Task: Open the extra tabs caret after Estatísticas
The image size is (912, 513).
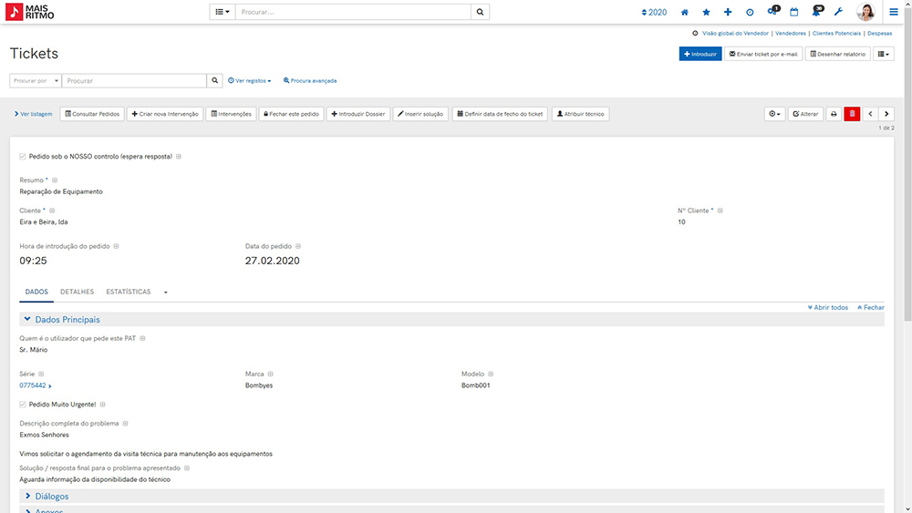Action: 166,292
